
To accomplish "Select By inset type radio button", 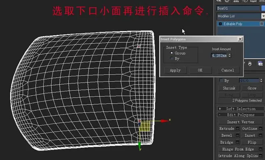I will coord(171,58).
